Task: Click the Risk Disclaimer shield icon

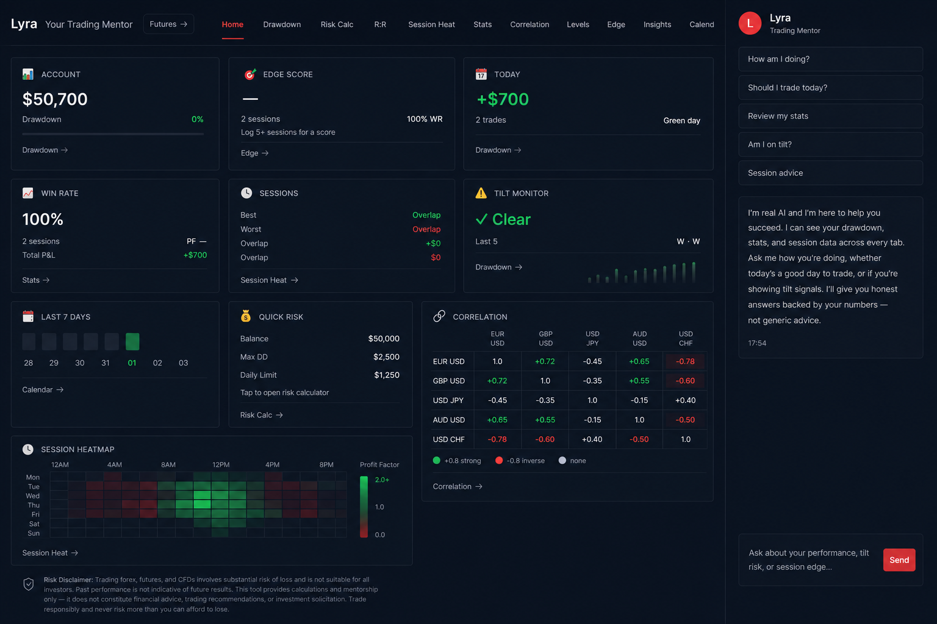Action: click(29, 584)
